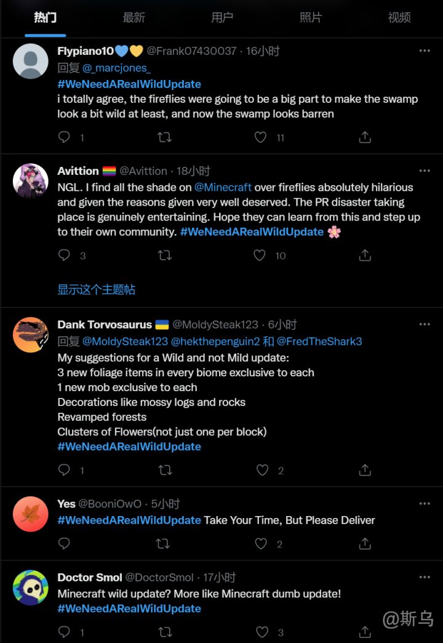443x643 pixels.
Task: Expand more menu on Doctor Smol's tweet
Action: 425,578
